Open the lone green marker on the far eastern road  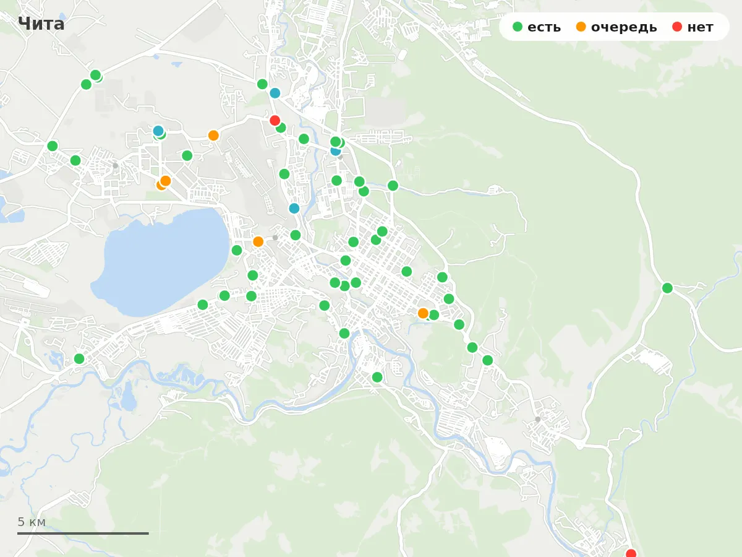pos(667,288)
